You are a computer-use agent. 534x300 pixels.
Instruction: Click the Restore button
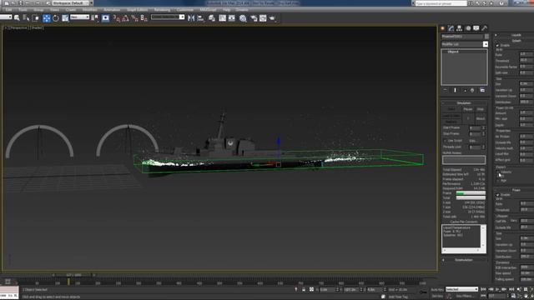point(451,122)
